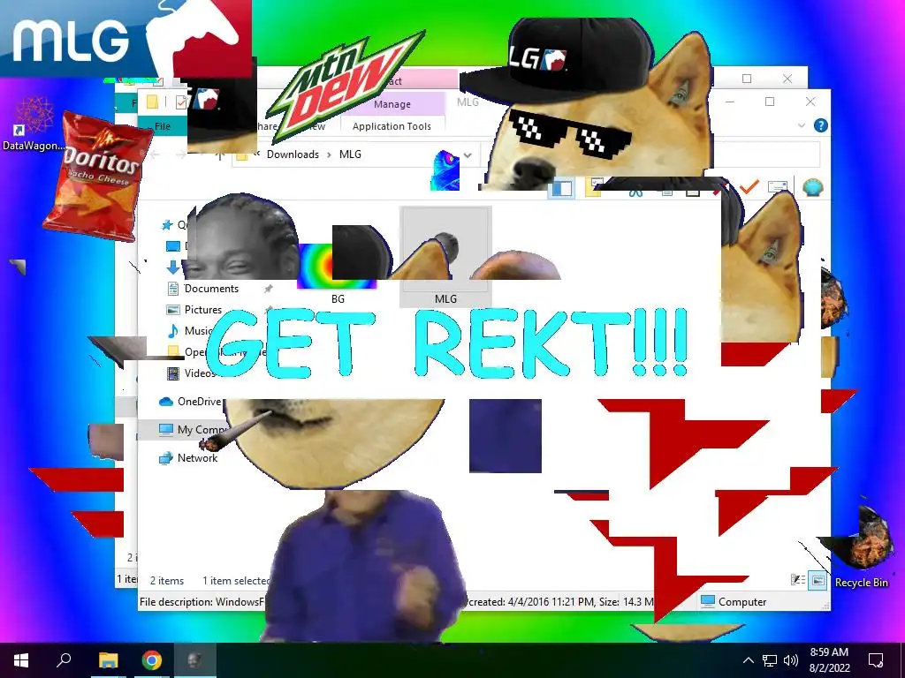The width and height of the screenshot is (905, 678).
Task: Select the DataWagon desktop shortcut
Action: pos(33,124)
